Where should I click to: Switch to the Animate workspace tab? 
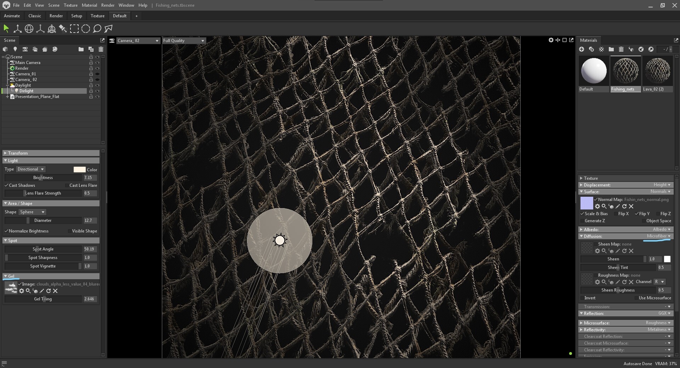[x=12, y=16]
